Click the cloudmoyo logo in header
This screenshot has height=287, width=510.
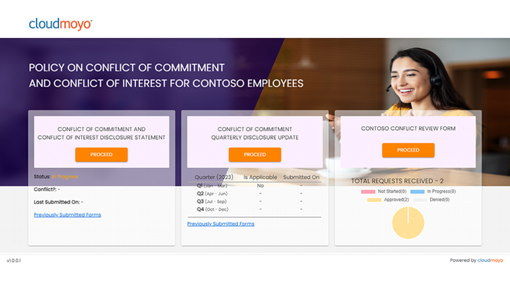60,24
